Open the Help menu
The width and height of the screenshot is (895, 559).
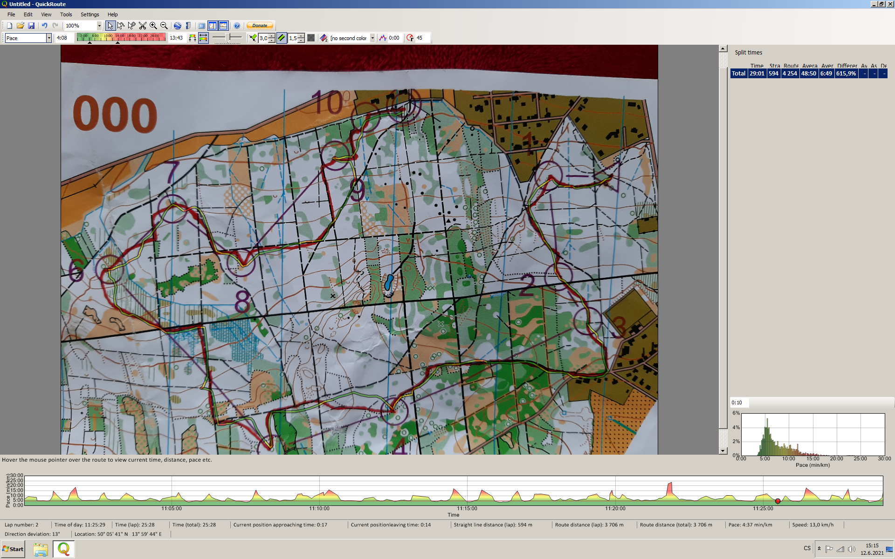[112, 14]
